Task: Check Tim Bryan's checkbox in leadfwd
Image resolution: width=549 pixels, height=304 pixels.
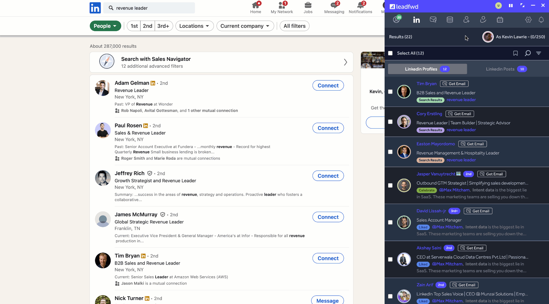Action: pyautogui.click(x=390, y=92)
